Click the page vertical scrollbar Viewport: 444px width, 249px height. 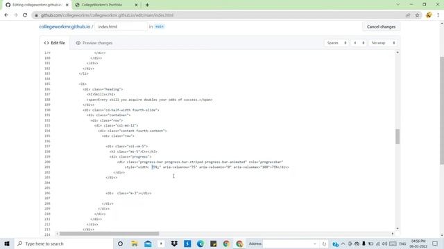442,110
